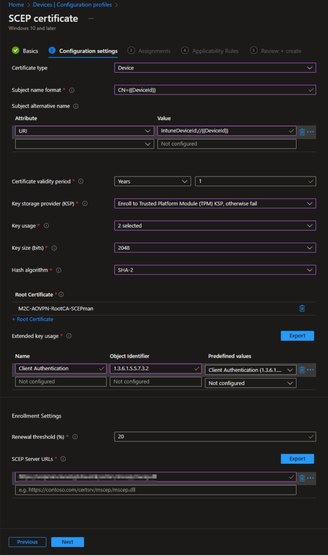Delete the URI subject alternative name row

tap(302, 132)
